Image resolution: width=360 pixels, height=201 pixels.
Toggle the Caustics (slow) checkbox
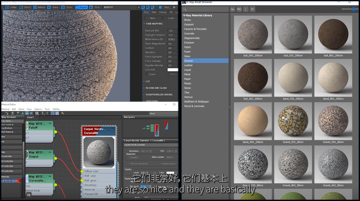point(160,164)
